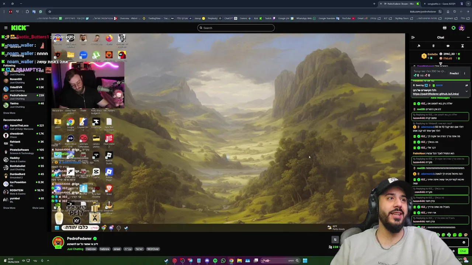
Task: Open the user profile avatar menu
Action: coord(462,28)
